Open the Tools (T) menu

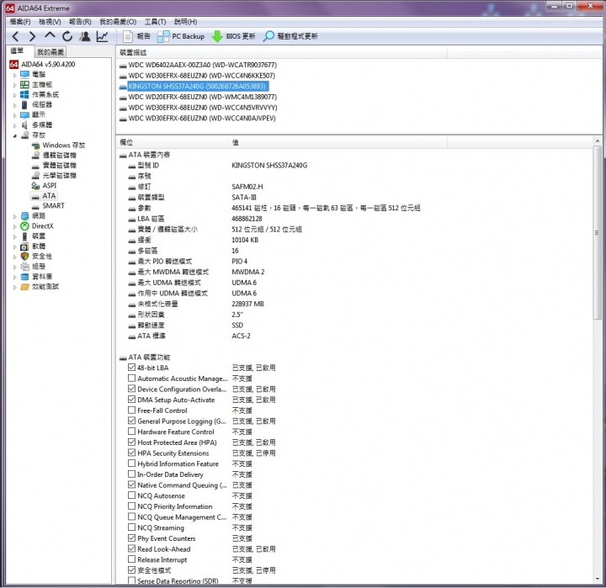tap(155, 22)
